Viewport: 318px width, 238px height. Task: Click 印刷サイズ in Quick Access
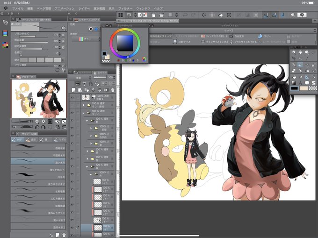click(x=182, y=42)
